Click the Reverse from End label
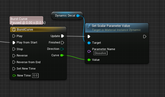Image resolution: width=165 pixels, height=97 pixels. coord(28,62)
